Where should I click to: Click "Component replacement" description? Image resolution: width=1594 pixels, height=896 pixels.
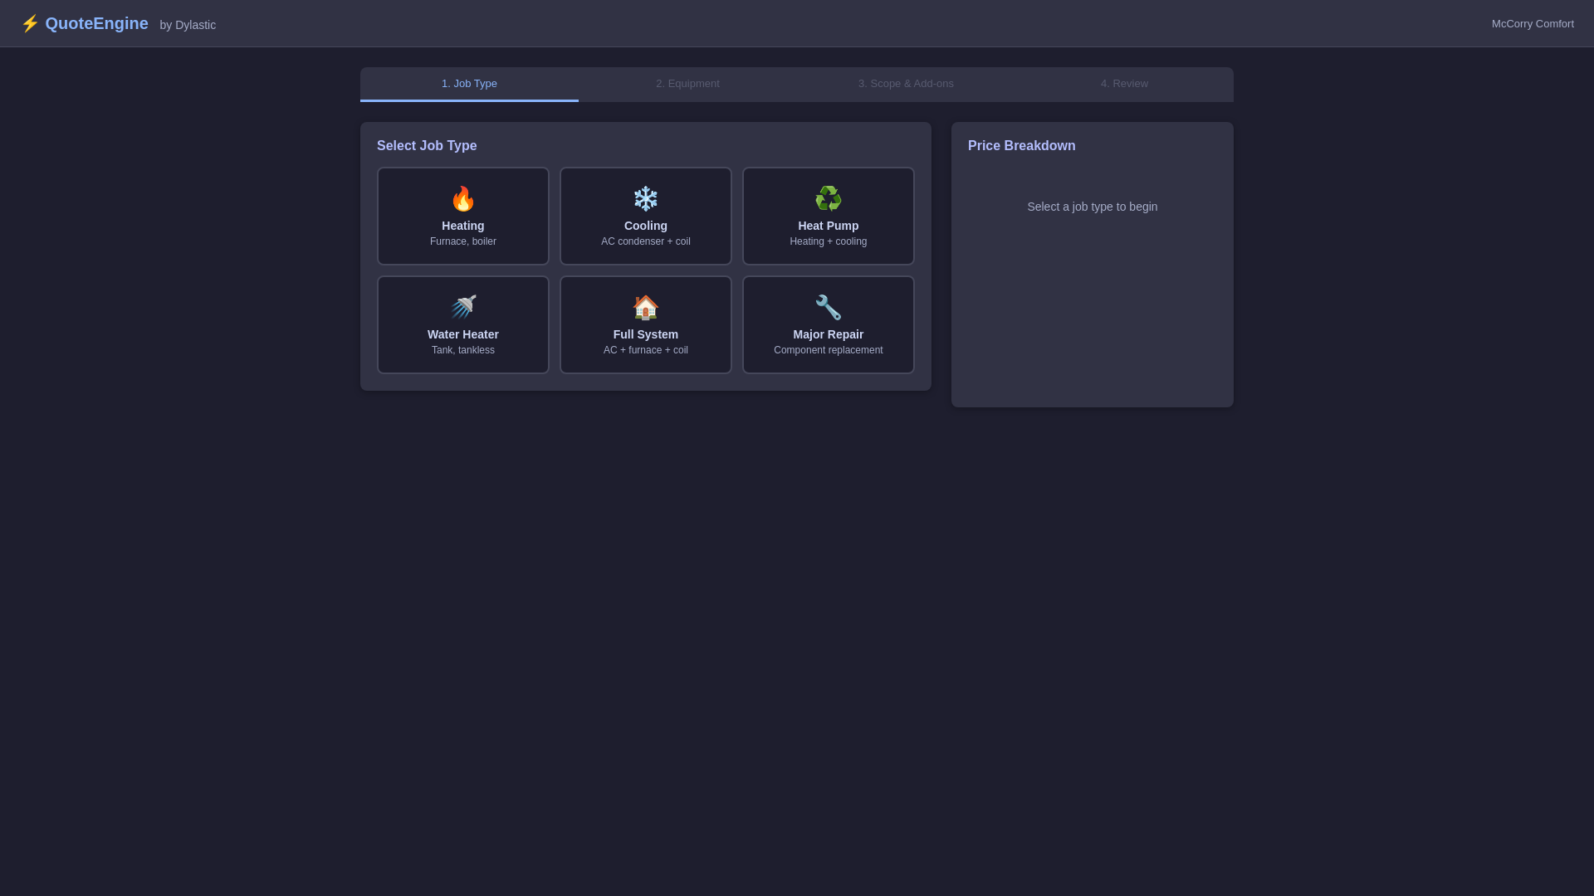(829, 350)
